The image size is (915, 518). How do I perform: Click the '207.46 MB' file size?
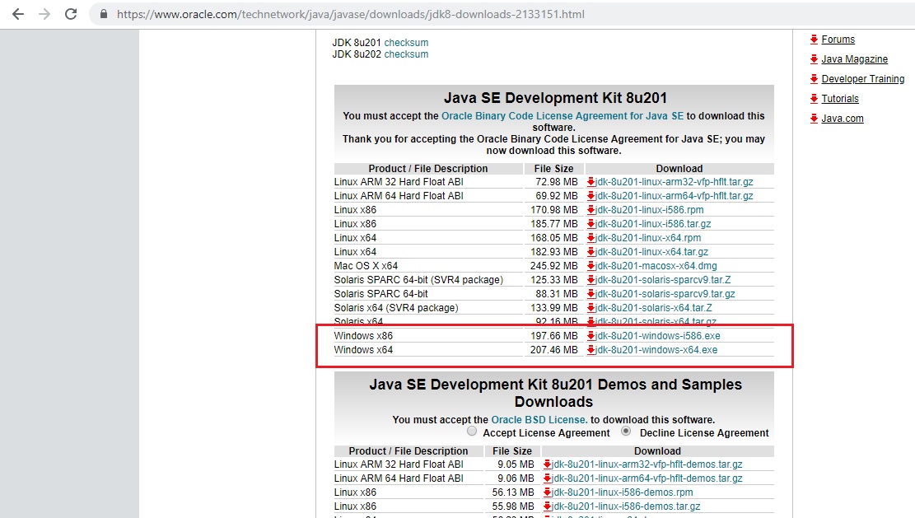pyautogui.click(x=553, y=350)
